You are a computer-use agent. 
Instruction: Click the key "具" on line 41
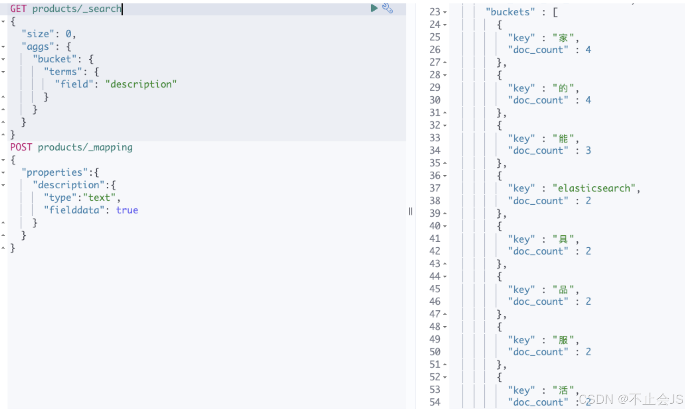(x=563, y=239)
